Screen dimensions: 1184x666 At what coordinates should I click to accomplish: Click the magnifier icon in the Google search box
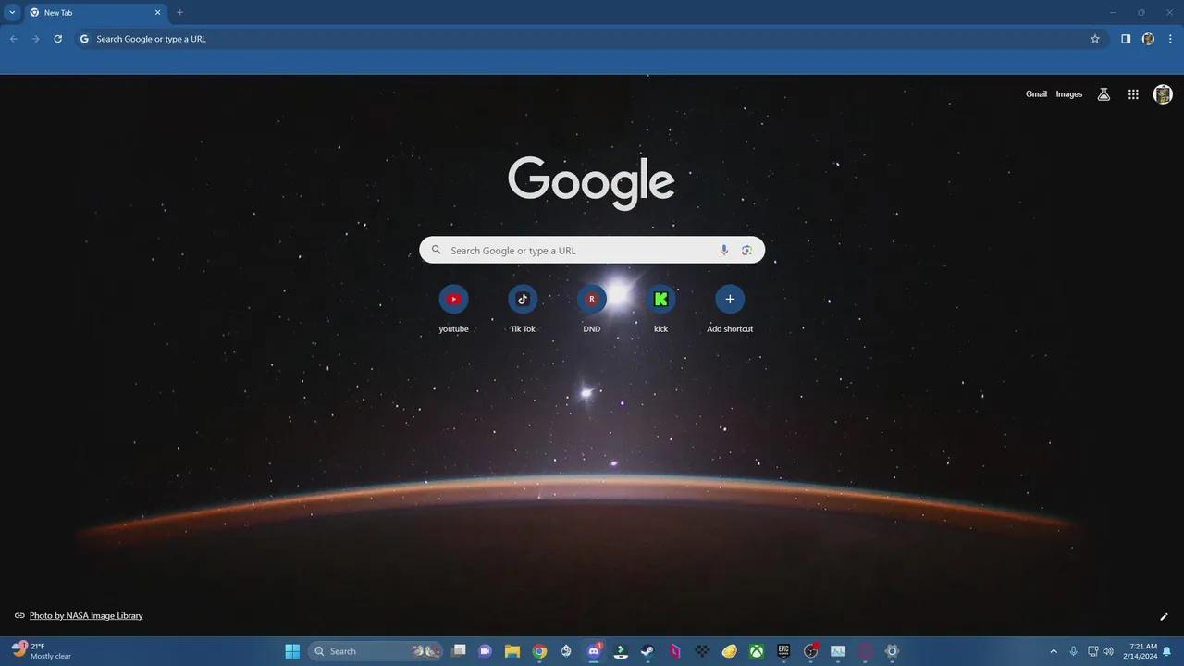(x=437, y=250)
